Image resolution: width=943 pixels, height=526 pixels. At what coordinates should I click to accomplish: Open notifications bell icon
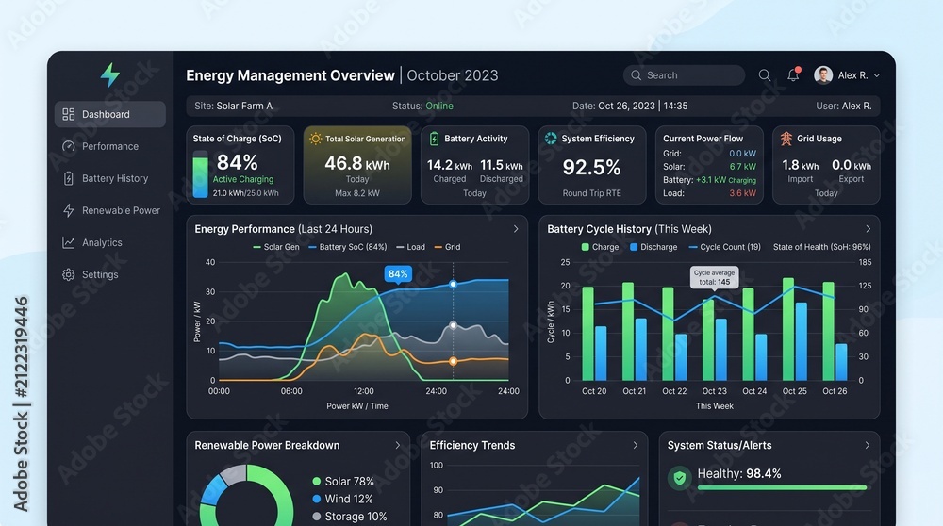(x=794, y=74)
